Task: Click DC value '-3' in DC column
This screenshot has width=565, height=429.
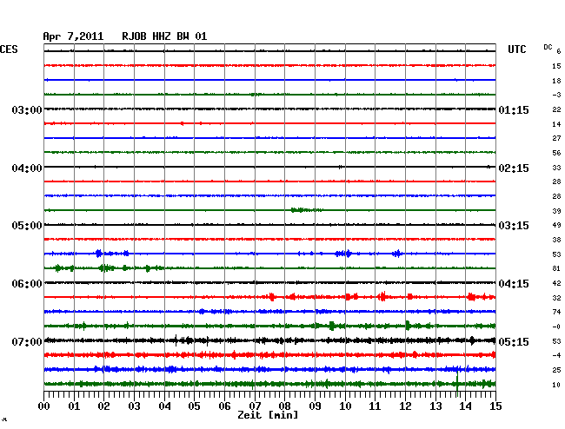Action: (556, 95)
